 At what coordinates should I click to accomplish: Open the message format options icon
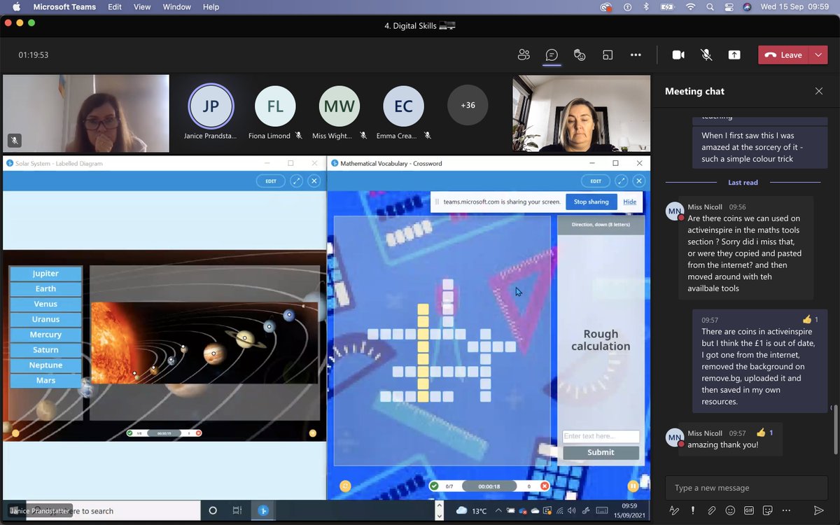[x=674, y=510]
